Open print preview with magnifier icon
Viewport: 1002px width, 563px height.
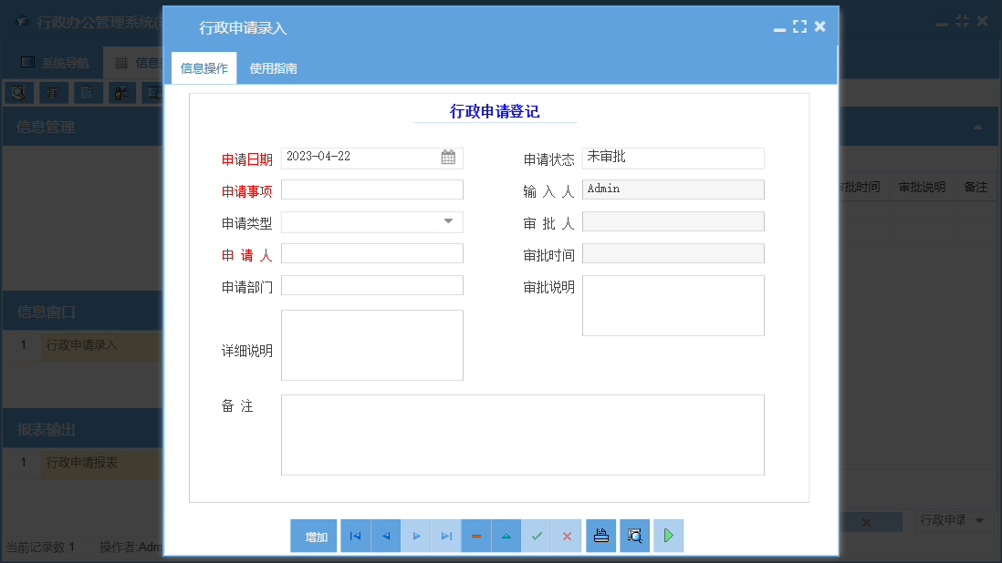tap(633, 536)
